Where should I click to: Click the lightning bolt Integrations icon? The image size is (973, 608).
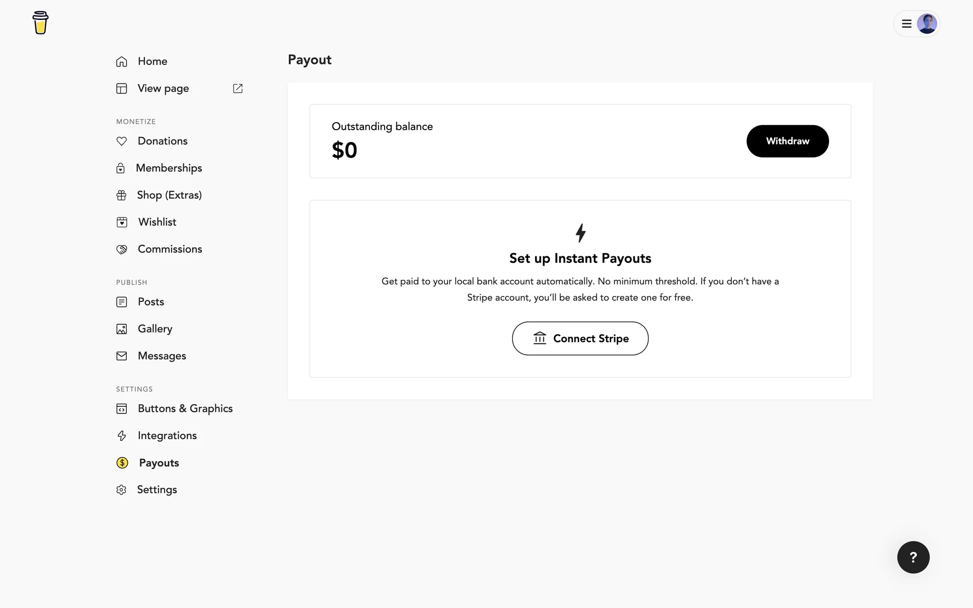pos(122,436)
